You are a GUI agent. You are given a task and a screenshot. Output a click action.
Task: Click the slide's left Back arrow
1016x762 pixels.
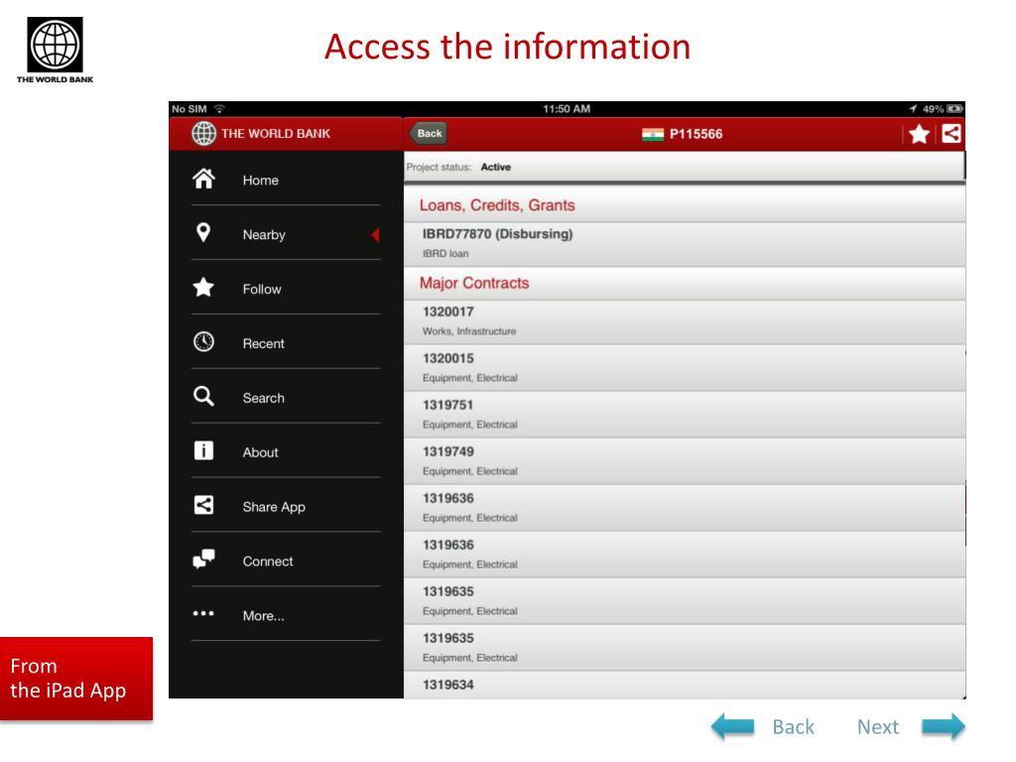[733, 726]
